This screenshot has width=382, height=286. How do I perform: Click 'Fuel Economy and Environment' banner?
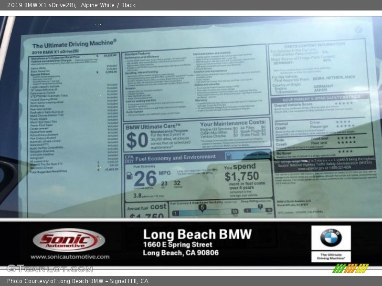[175, 158]
